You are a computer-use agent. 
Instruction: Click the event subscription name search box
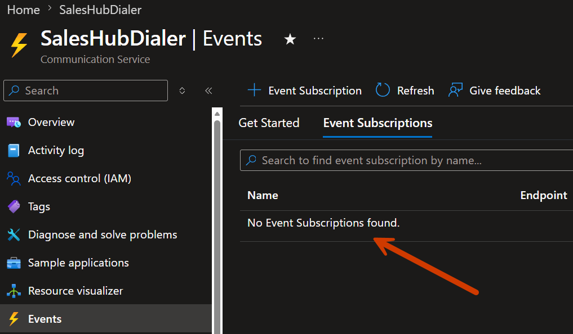tap(406, 160)
